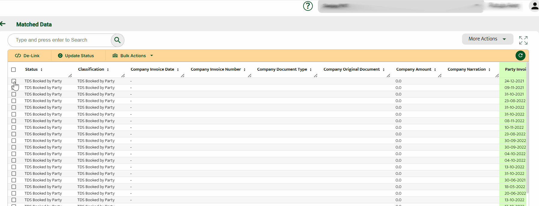Screen dimensions: 539x206
Task: Sort by the Status column icon
Action: [x=41, y=69]
